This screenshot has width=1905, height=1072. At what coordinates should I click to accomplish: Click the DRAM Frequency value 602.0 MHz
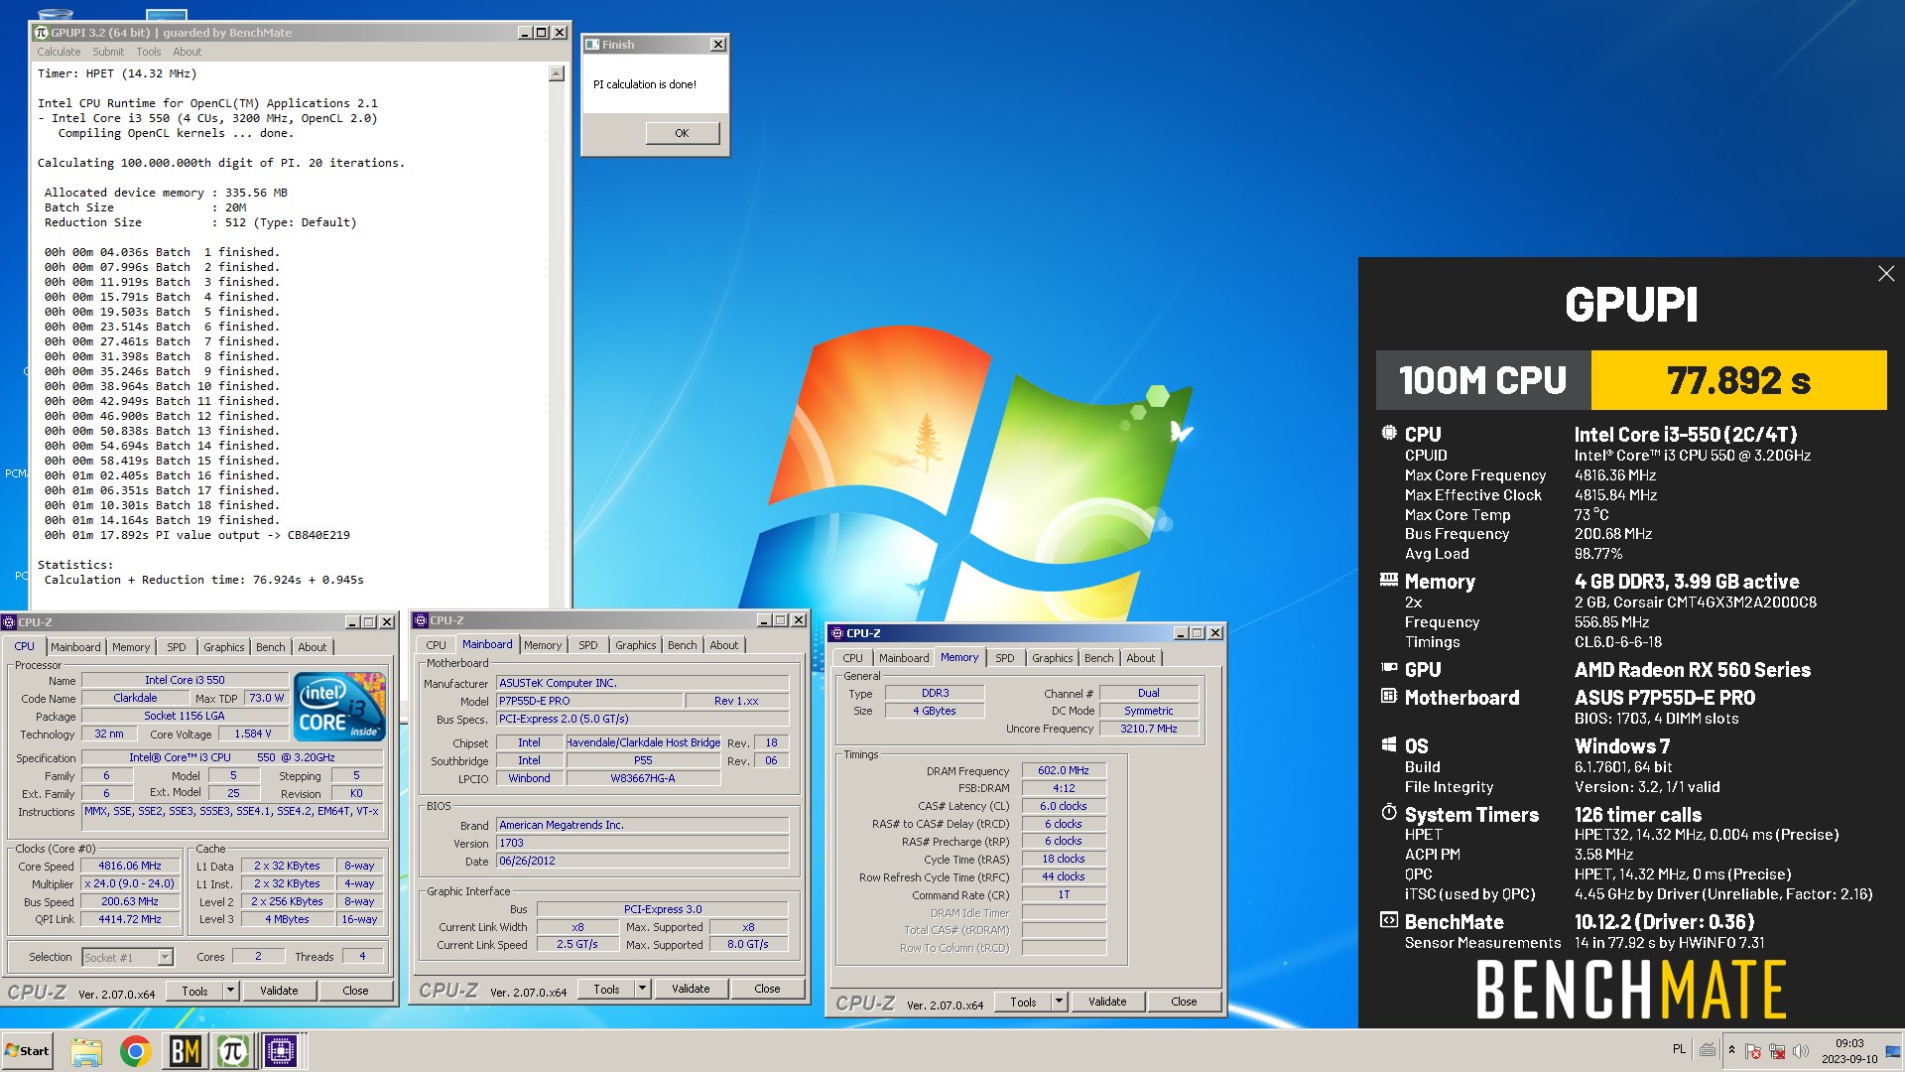(x=1064, y=770)
